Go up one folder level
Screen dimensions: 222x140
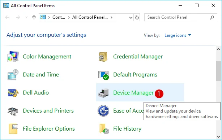coord(34,17)
